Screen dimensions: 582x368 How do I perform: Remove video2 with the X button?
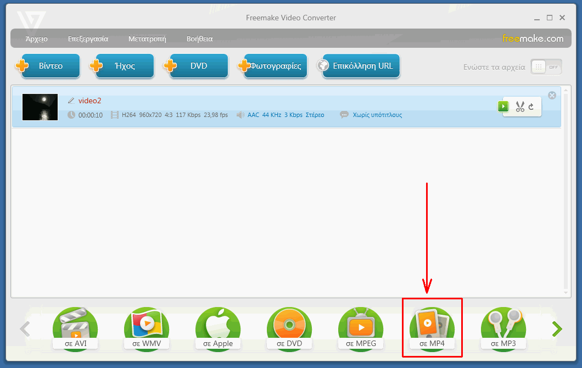[552, 96]
